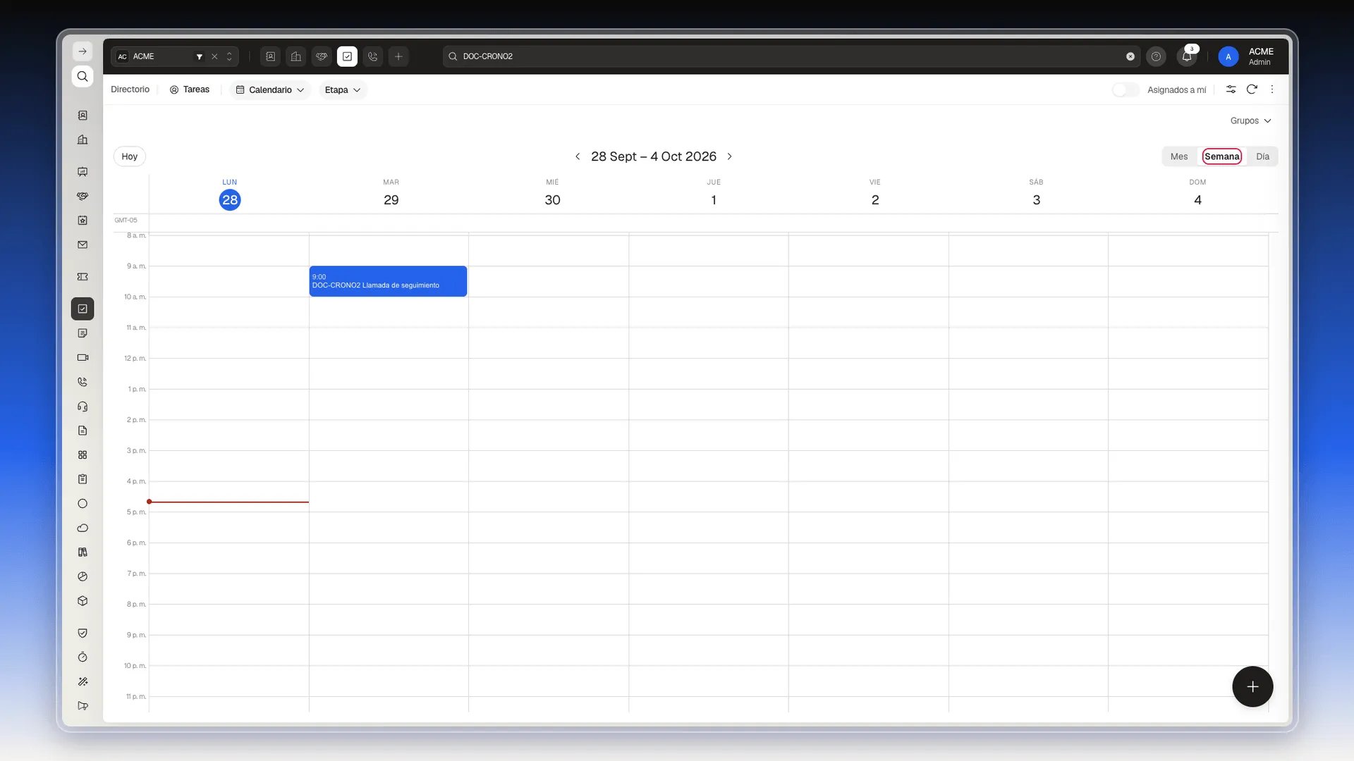
Task: Go to the next week
Action: point(730,156)
